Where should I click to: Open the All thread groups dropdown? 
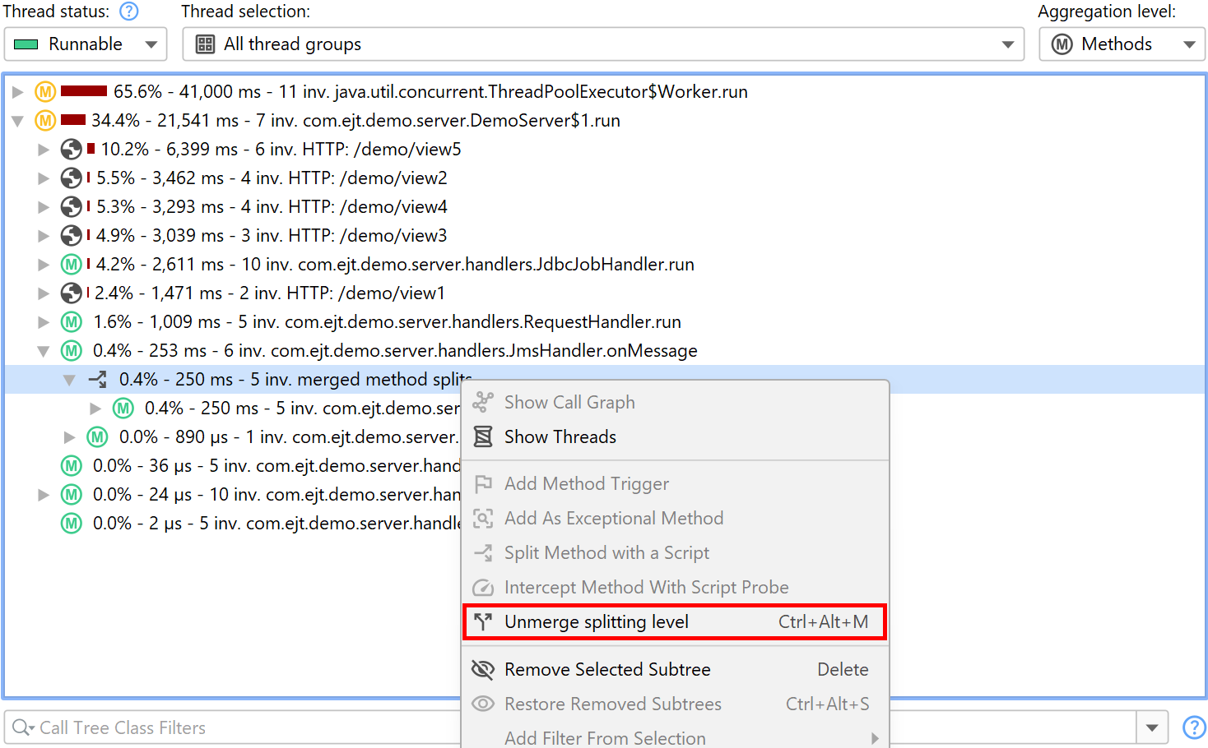click(603, 44)
